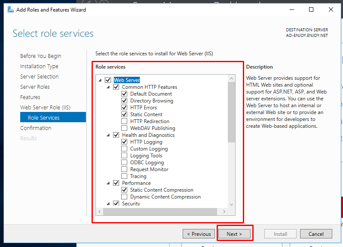Check the Request Monitor checkbox
This screenshot has width=343, height=247.
124,169
